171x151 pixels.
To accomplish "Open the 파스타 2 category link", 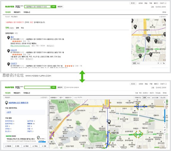I will pyautogui.click(x=8, y=131).
